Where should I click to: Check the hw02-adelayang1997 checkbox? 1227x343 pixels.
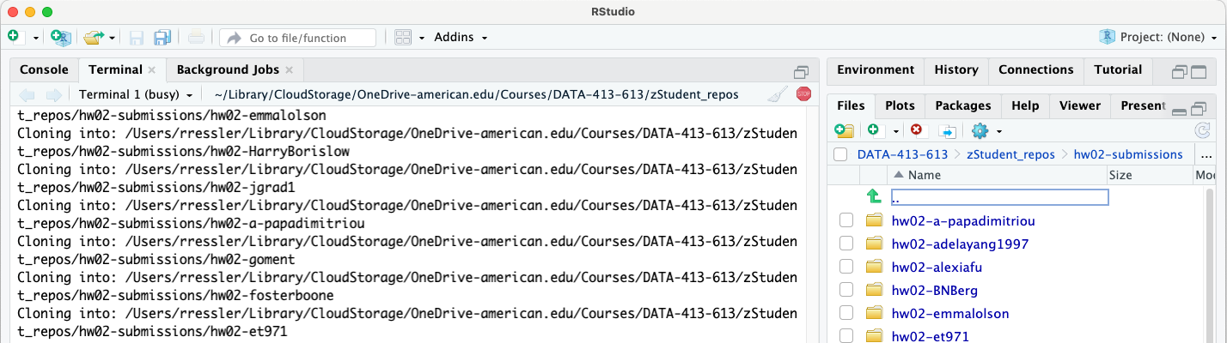[x=846, y=244]
